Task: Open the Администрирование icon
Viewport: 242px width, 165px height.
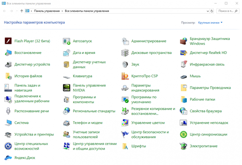Action: [x=125, y=41]
